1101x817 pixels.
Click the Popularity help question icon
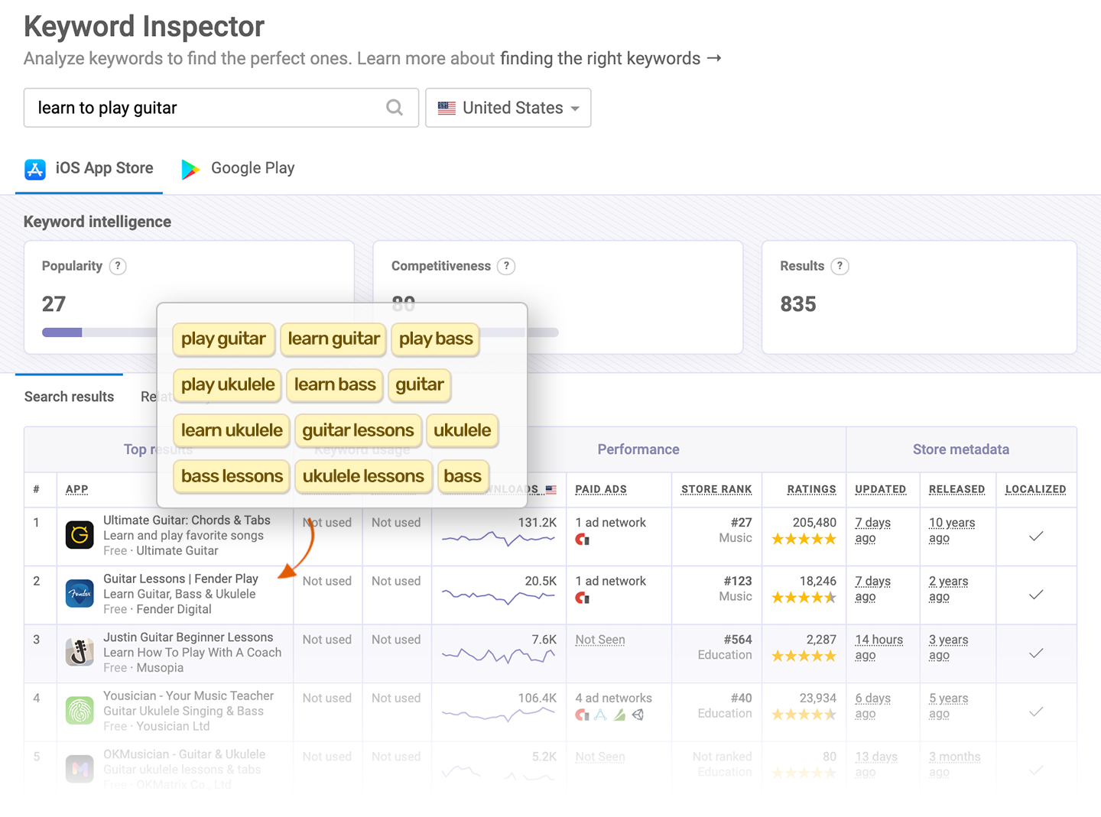click(118, 266)
